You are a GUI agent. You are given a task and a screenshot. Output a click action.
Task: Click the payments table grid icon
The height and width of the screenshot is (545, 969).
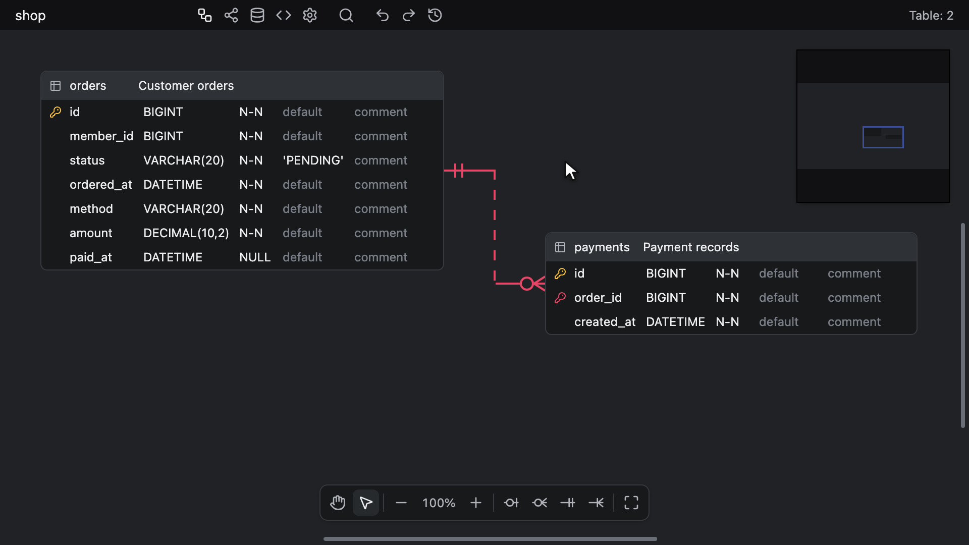pyautogui.click(x=560, y=247)
